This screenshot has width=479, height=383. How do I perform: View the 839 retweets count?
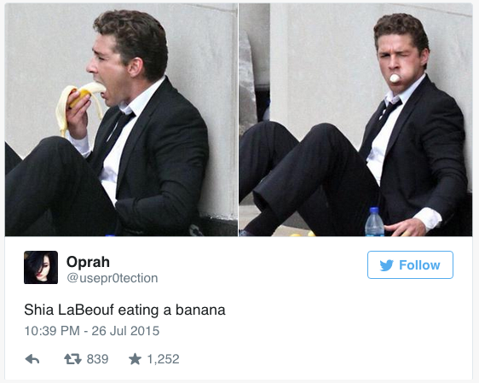pos(97,359)
